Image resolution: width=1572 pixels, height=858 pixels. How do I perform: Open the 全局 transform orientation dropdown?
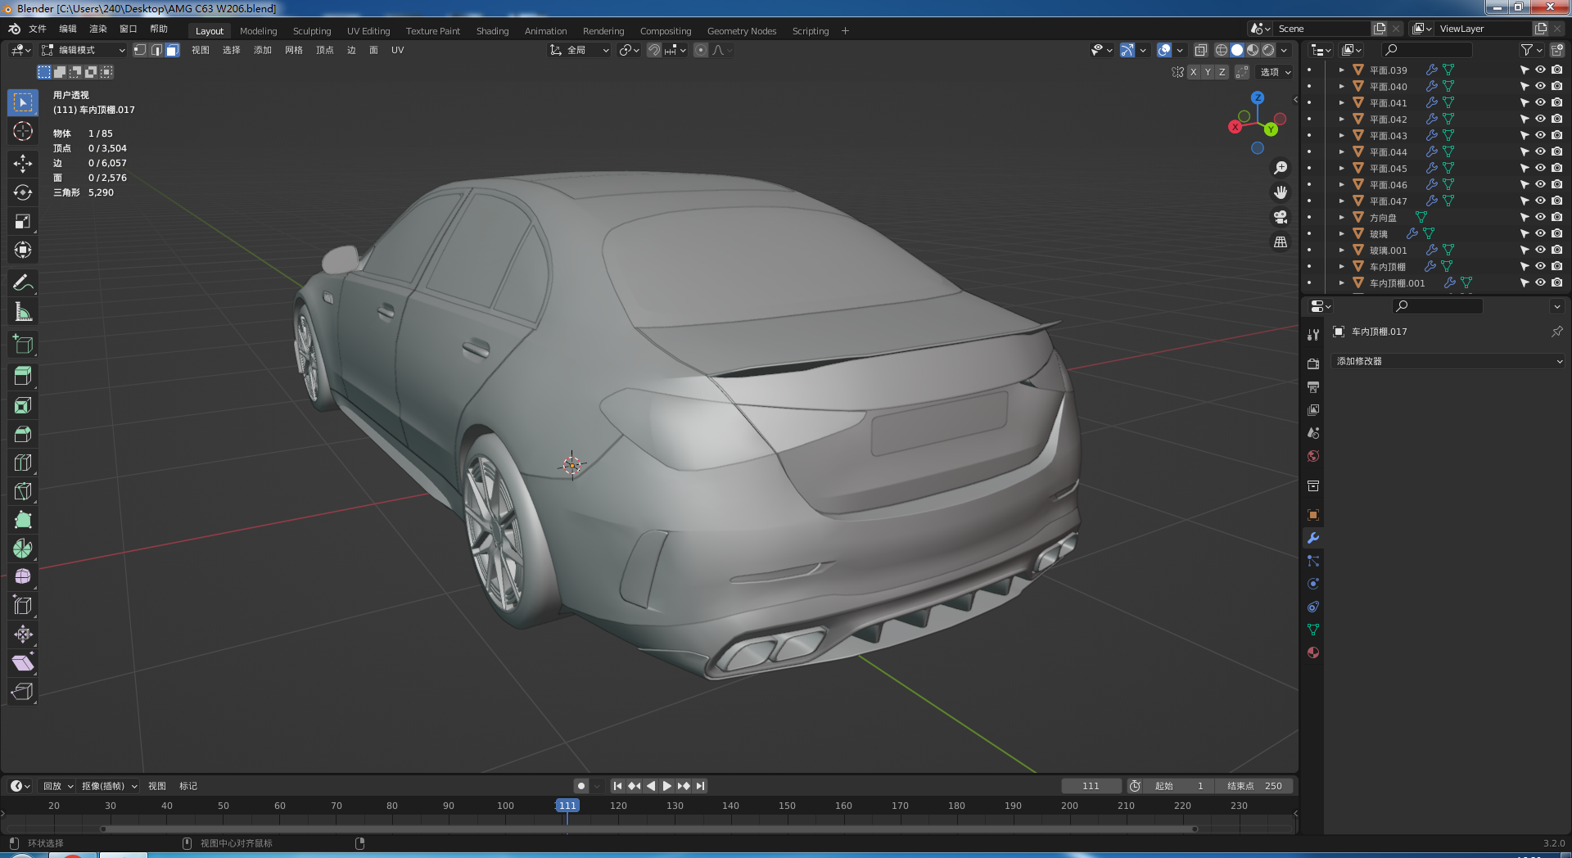[580, 50]
